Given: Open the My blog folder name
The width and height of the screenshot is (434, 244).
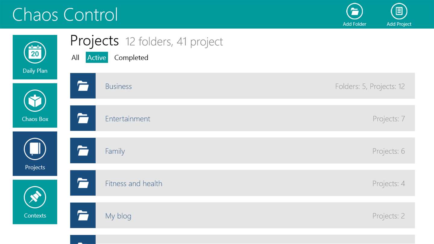Looking at the screenshot, I should (118, 216).
